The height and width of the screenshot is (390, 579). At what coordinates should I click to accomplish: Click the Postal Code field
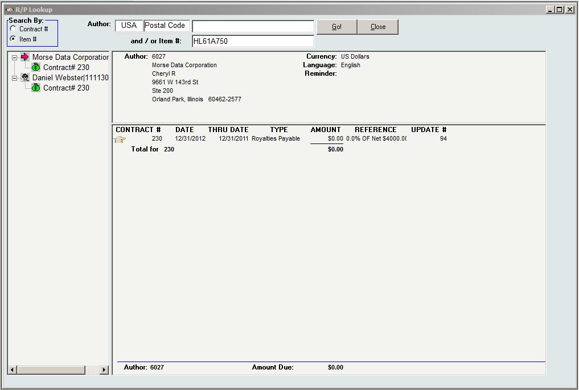(166, 26)
